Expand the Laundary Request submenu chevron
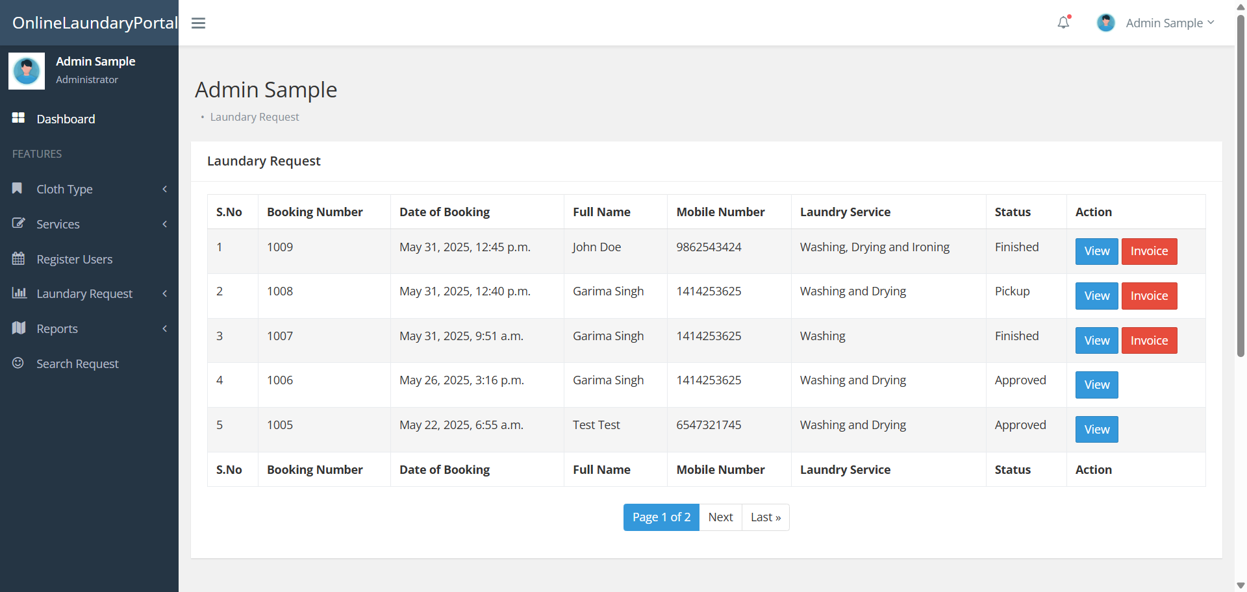 (x=165, y=293)
